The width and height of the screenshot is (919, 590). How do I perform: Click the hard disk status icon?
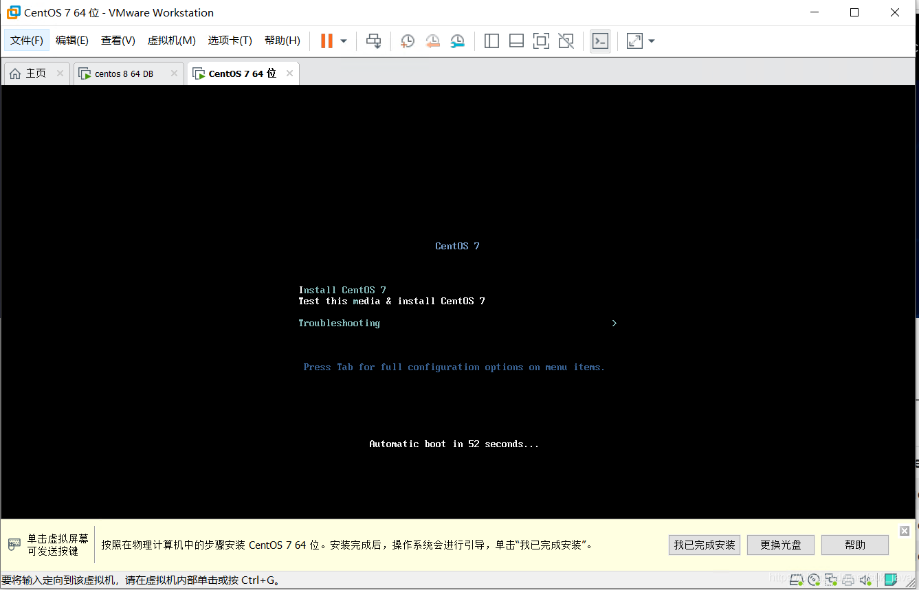coord(797,580)
